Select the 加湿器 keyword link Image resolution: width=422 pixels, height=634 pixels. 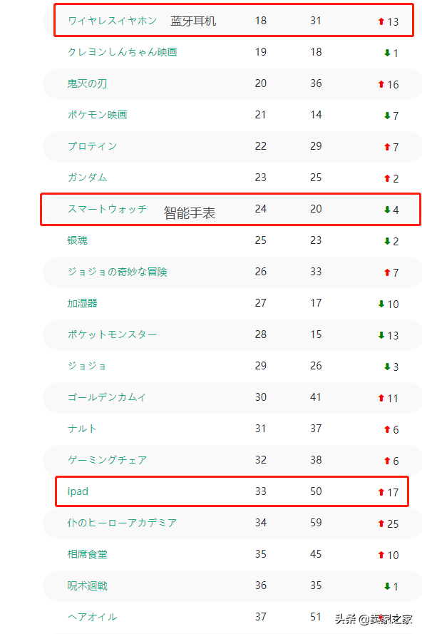pos(82,303)
